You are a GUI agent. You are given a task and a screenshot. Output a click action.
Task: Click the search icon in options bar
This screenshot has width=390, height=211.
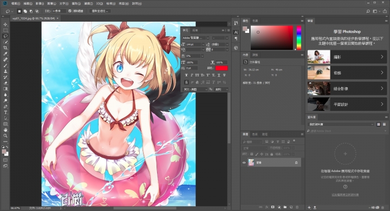coord(368,11)
